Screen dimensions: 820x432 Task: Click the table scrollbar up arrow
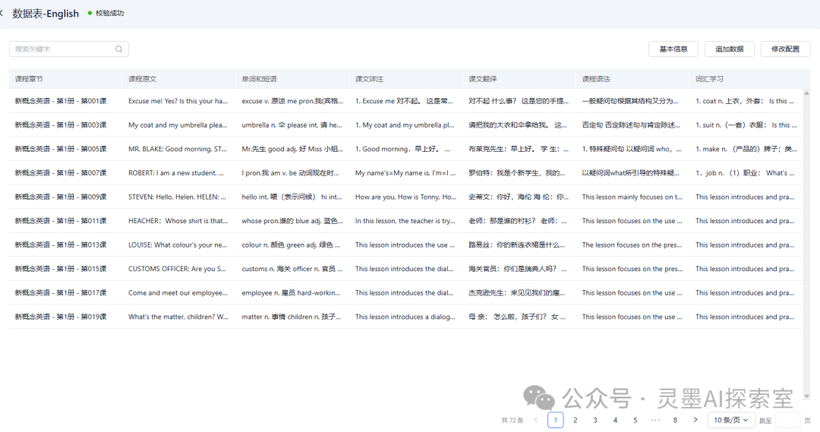click(806, 93)
